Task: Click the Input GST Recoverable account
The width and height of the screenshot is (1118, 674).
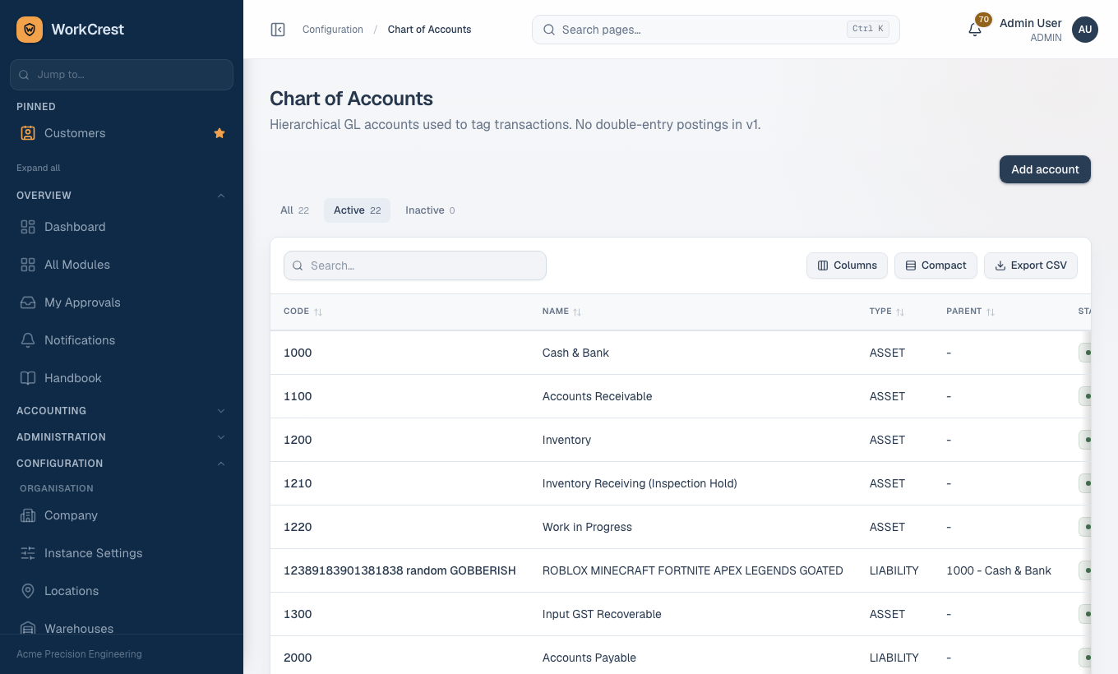Action: click(x=602, y=614)
